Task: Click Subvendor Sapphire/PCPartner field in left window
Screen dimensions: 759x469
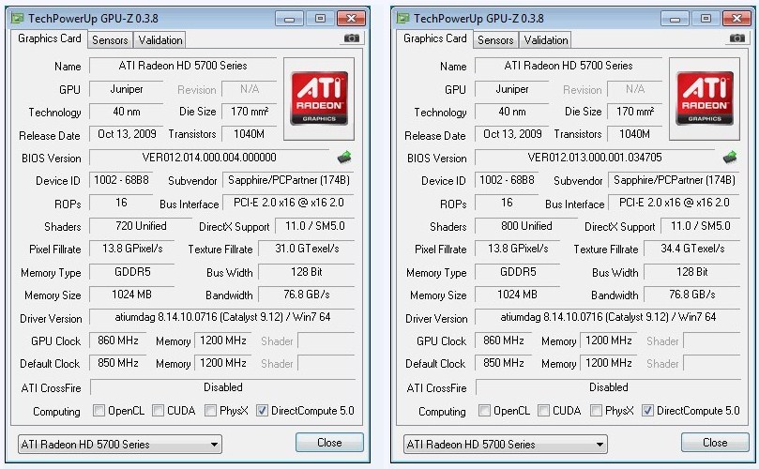Action: click(x=289, y=180)
